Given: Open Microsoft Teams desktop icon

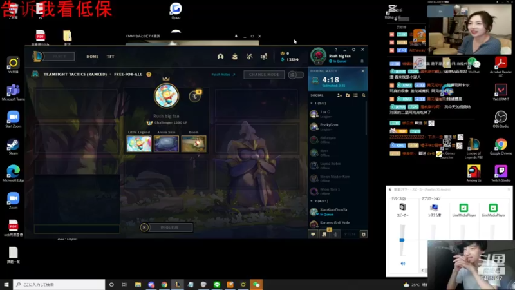Looking at the screenshot, I should tap(13, 92).
